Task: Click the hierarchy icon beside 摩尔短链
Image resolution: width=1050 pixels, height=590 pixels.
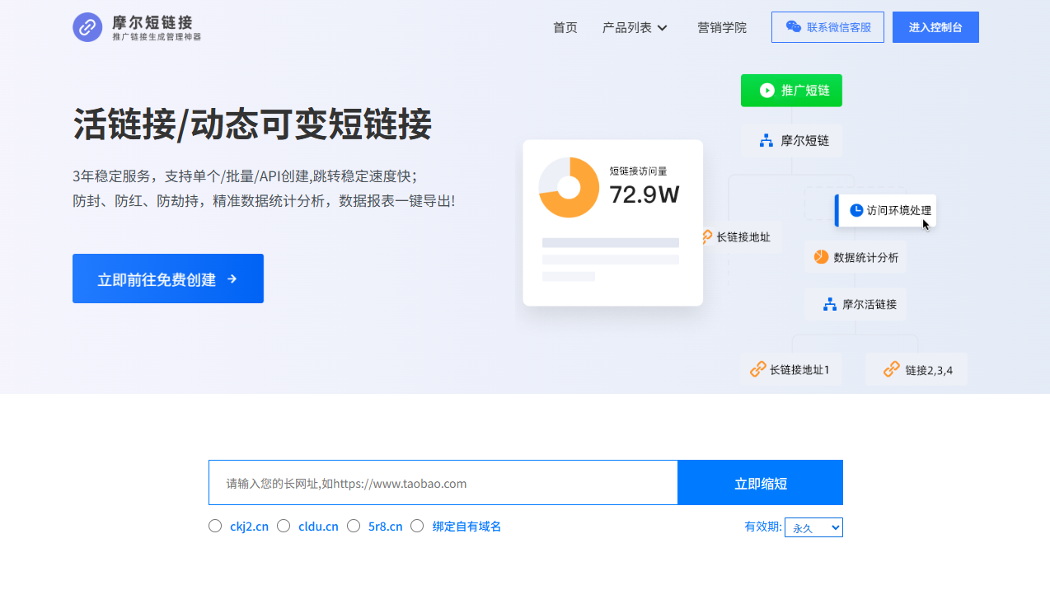Action: point(766,140)
